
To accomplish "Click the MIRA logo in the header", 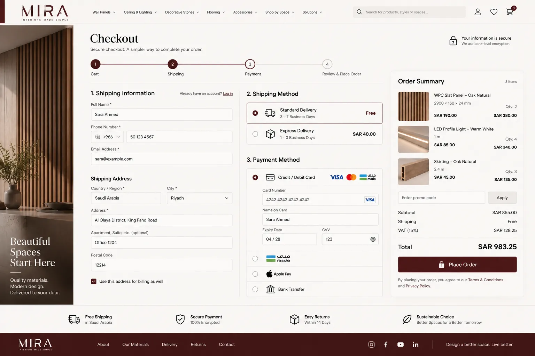I will pyautogui.click(x=45, y=13).
